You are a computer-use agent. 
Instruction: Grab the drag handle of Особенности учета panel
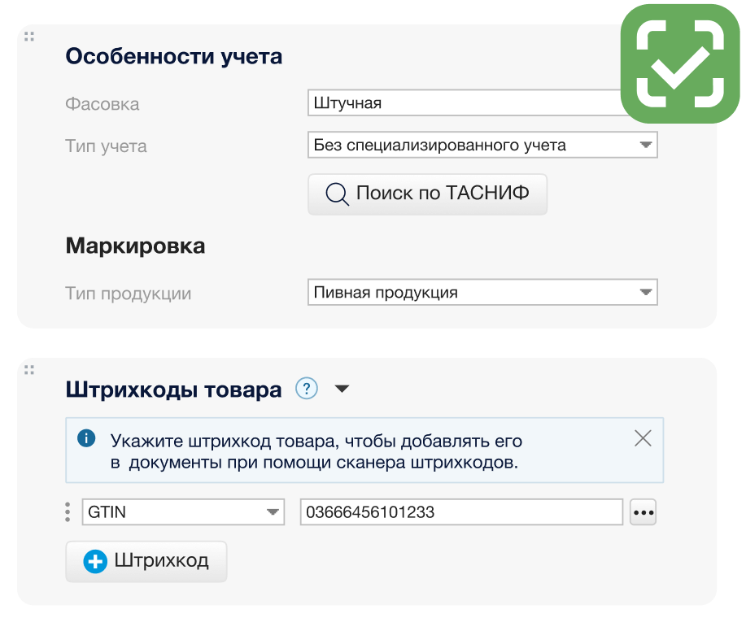point(29,37)
